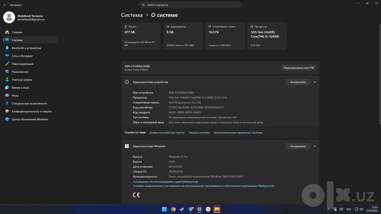Image resolution: width=381 pixels, height=214 pixels.
Task: Click the back arrow in Настройки
Action: [x=5, y=5]
